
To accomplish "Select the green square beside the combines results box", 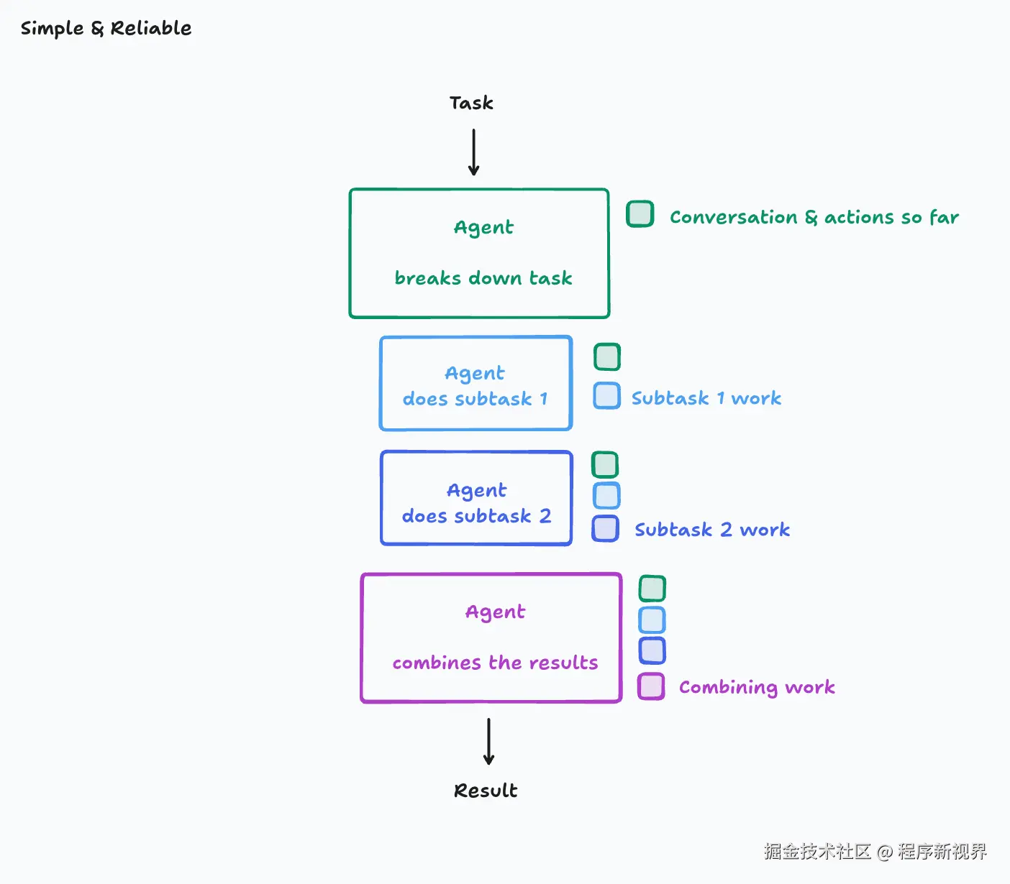I will 652,589.
